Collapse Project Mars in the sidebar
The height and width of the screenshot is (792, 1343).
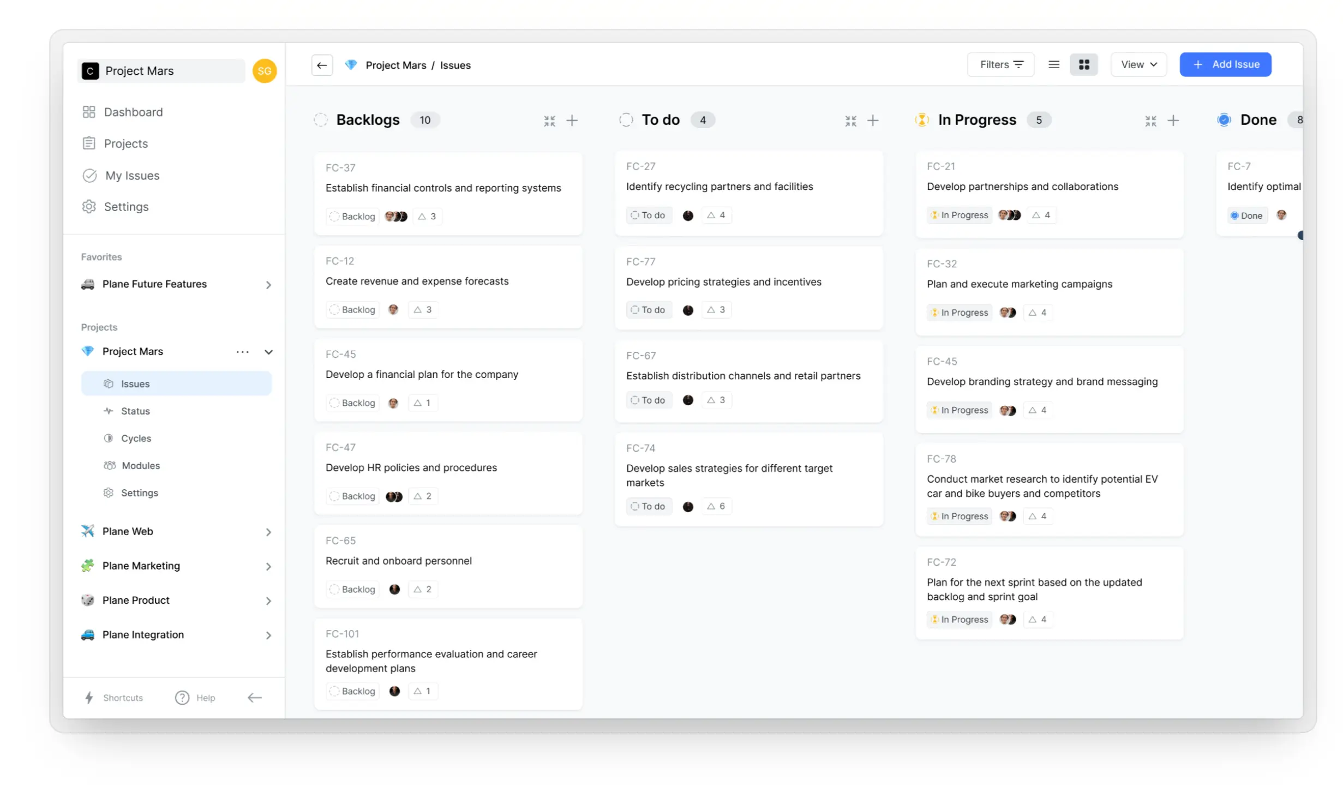pos(268,352)
